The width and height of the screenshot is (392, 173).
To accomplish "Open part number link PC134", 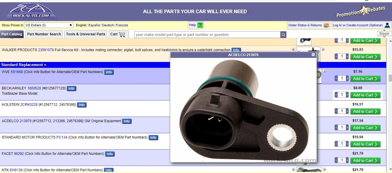I will click(x=62, y=137).
